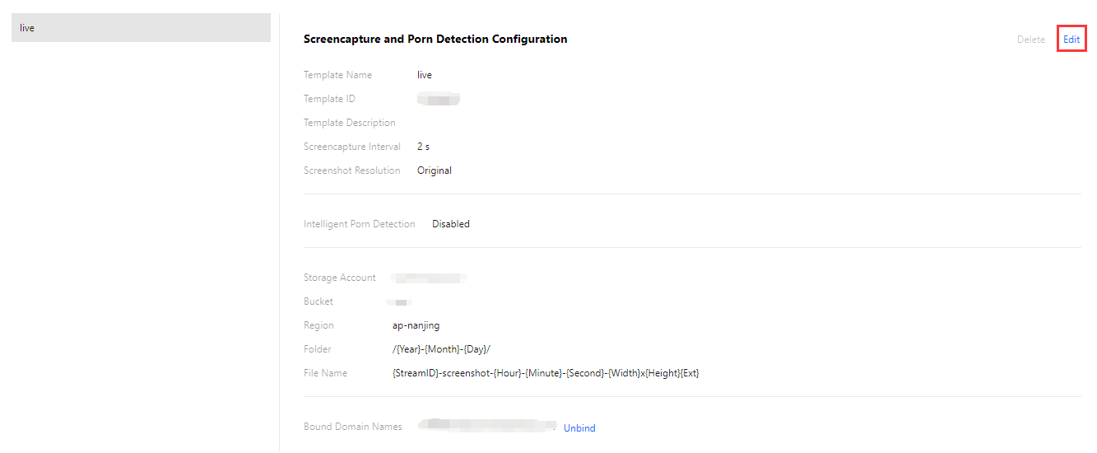
Task: Click the blurred Bucket value
Action: 401,302
